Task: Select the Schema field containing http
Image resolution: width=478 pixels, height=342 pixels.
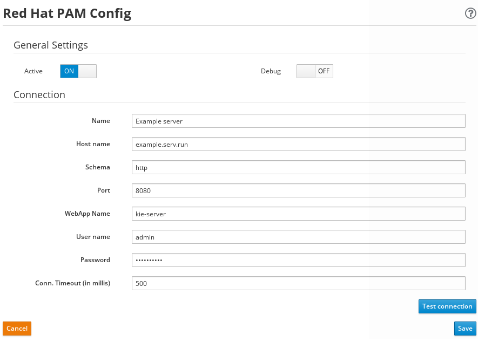Action: pyautogui.click(x=299, y=167)
